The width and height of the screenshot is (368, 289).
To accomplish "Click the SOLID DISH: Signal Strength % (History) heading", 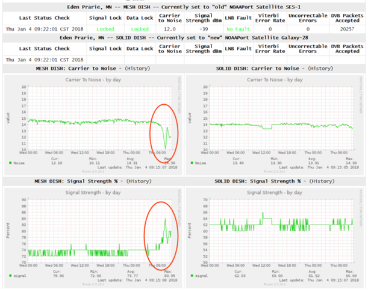I will click(x=274, y=181).
